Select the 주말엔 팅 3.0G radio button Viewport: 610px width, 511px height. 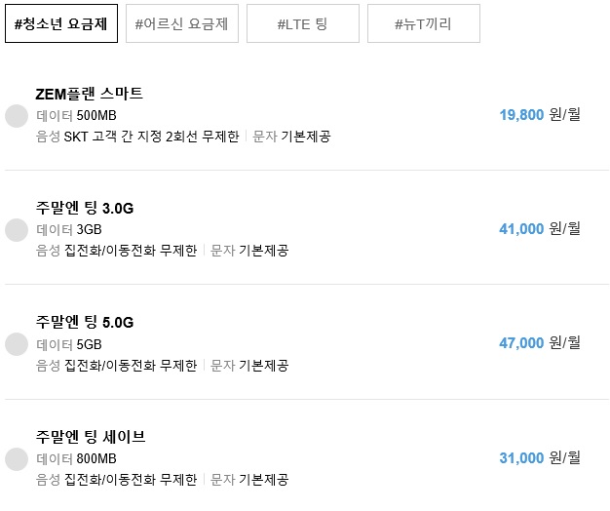17,230
